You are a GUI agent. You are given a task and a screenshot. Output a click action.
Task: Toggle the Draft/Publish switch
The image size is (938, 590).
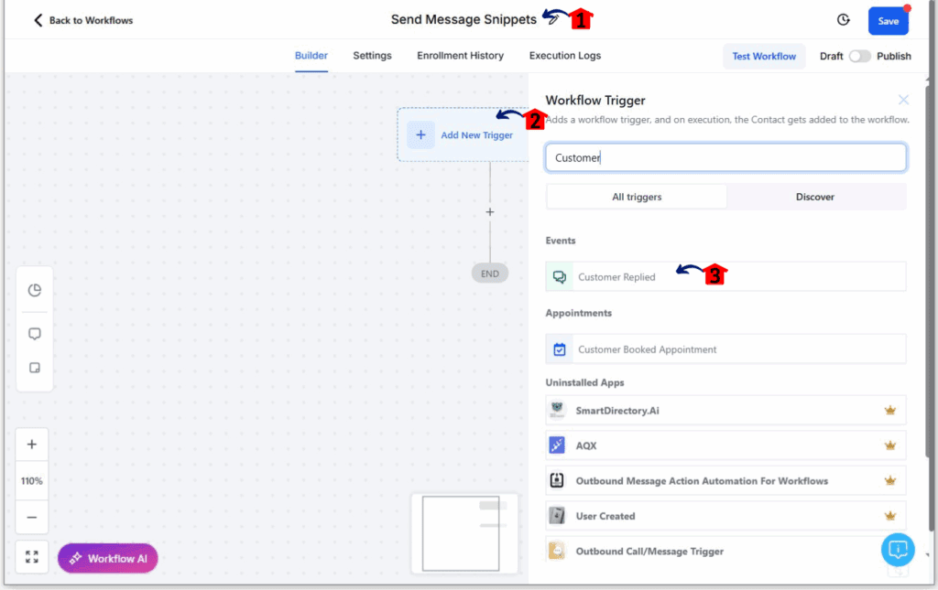coord(859,56)
